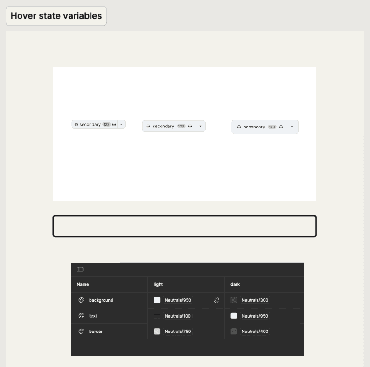Open the dropdown caret on smallest secondary button
Viewport: 370px width, 367px height.
pyautogui.click(x=121, y=124)
